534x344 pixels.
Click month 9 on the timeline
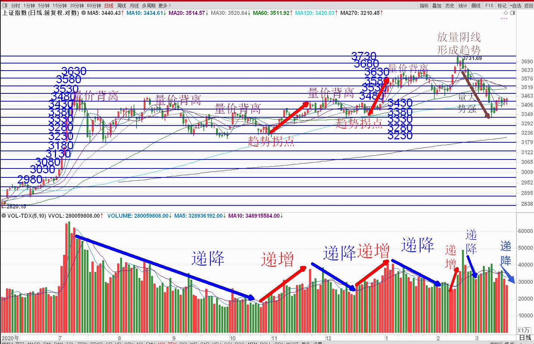click(x=174, y=338)
